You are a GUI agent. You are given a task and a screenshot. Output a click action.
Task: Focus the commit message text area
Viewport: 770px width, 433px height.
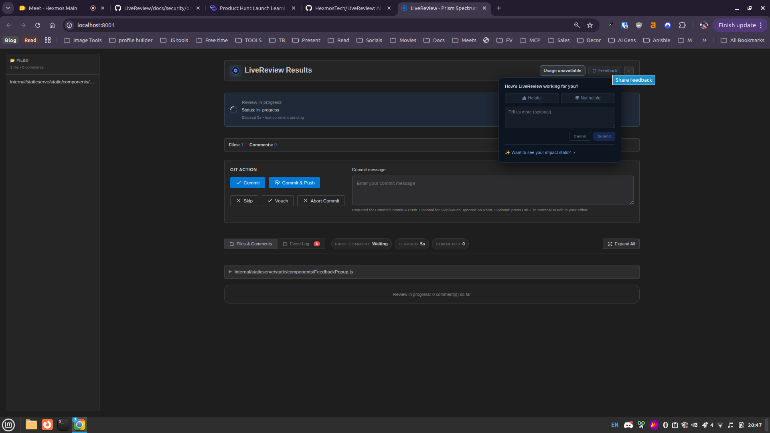coord(492,190)
